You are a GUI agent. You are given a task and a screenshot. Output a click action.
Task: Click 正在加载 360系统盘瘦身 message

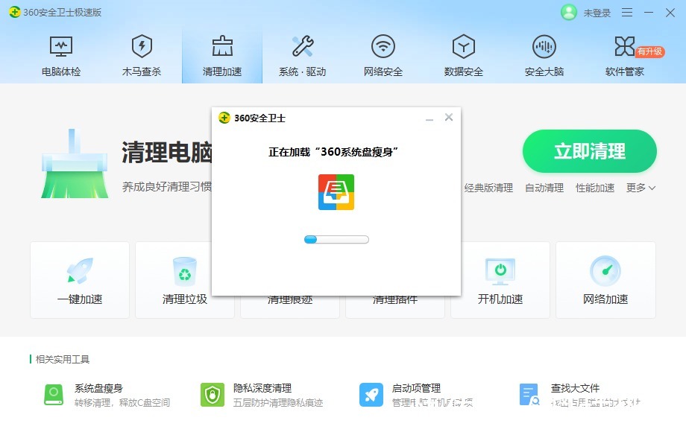333,152
